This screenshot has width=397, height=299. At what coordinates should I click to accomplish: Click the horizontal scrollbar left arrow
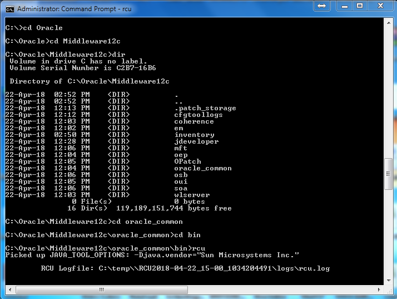pyautogui.click(x=9, y=290)
